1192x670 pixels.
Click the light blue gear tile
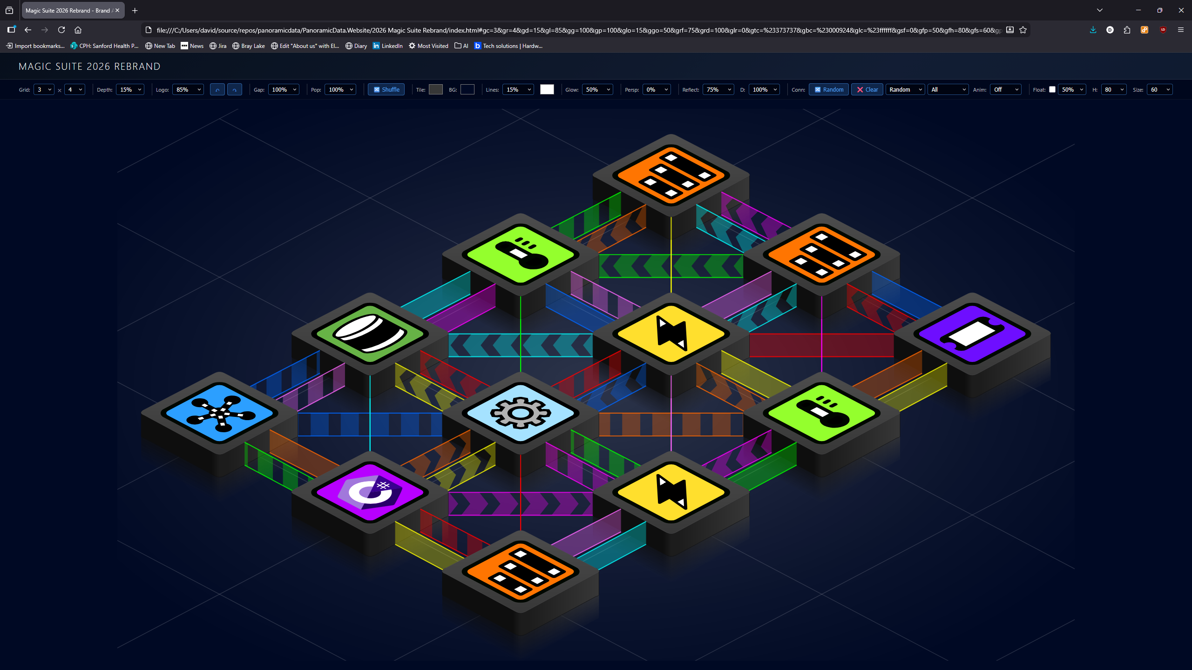click(x=520, y=413)
